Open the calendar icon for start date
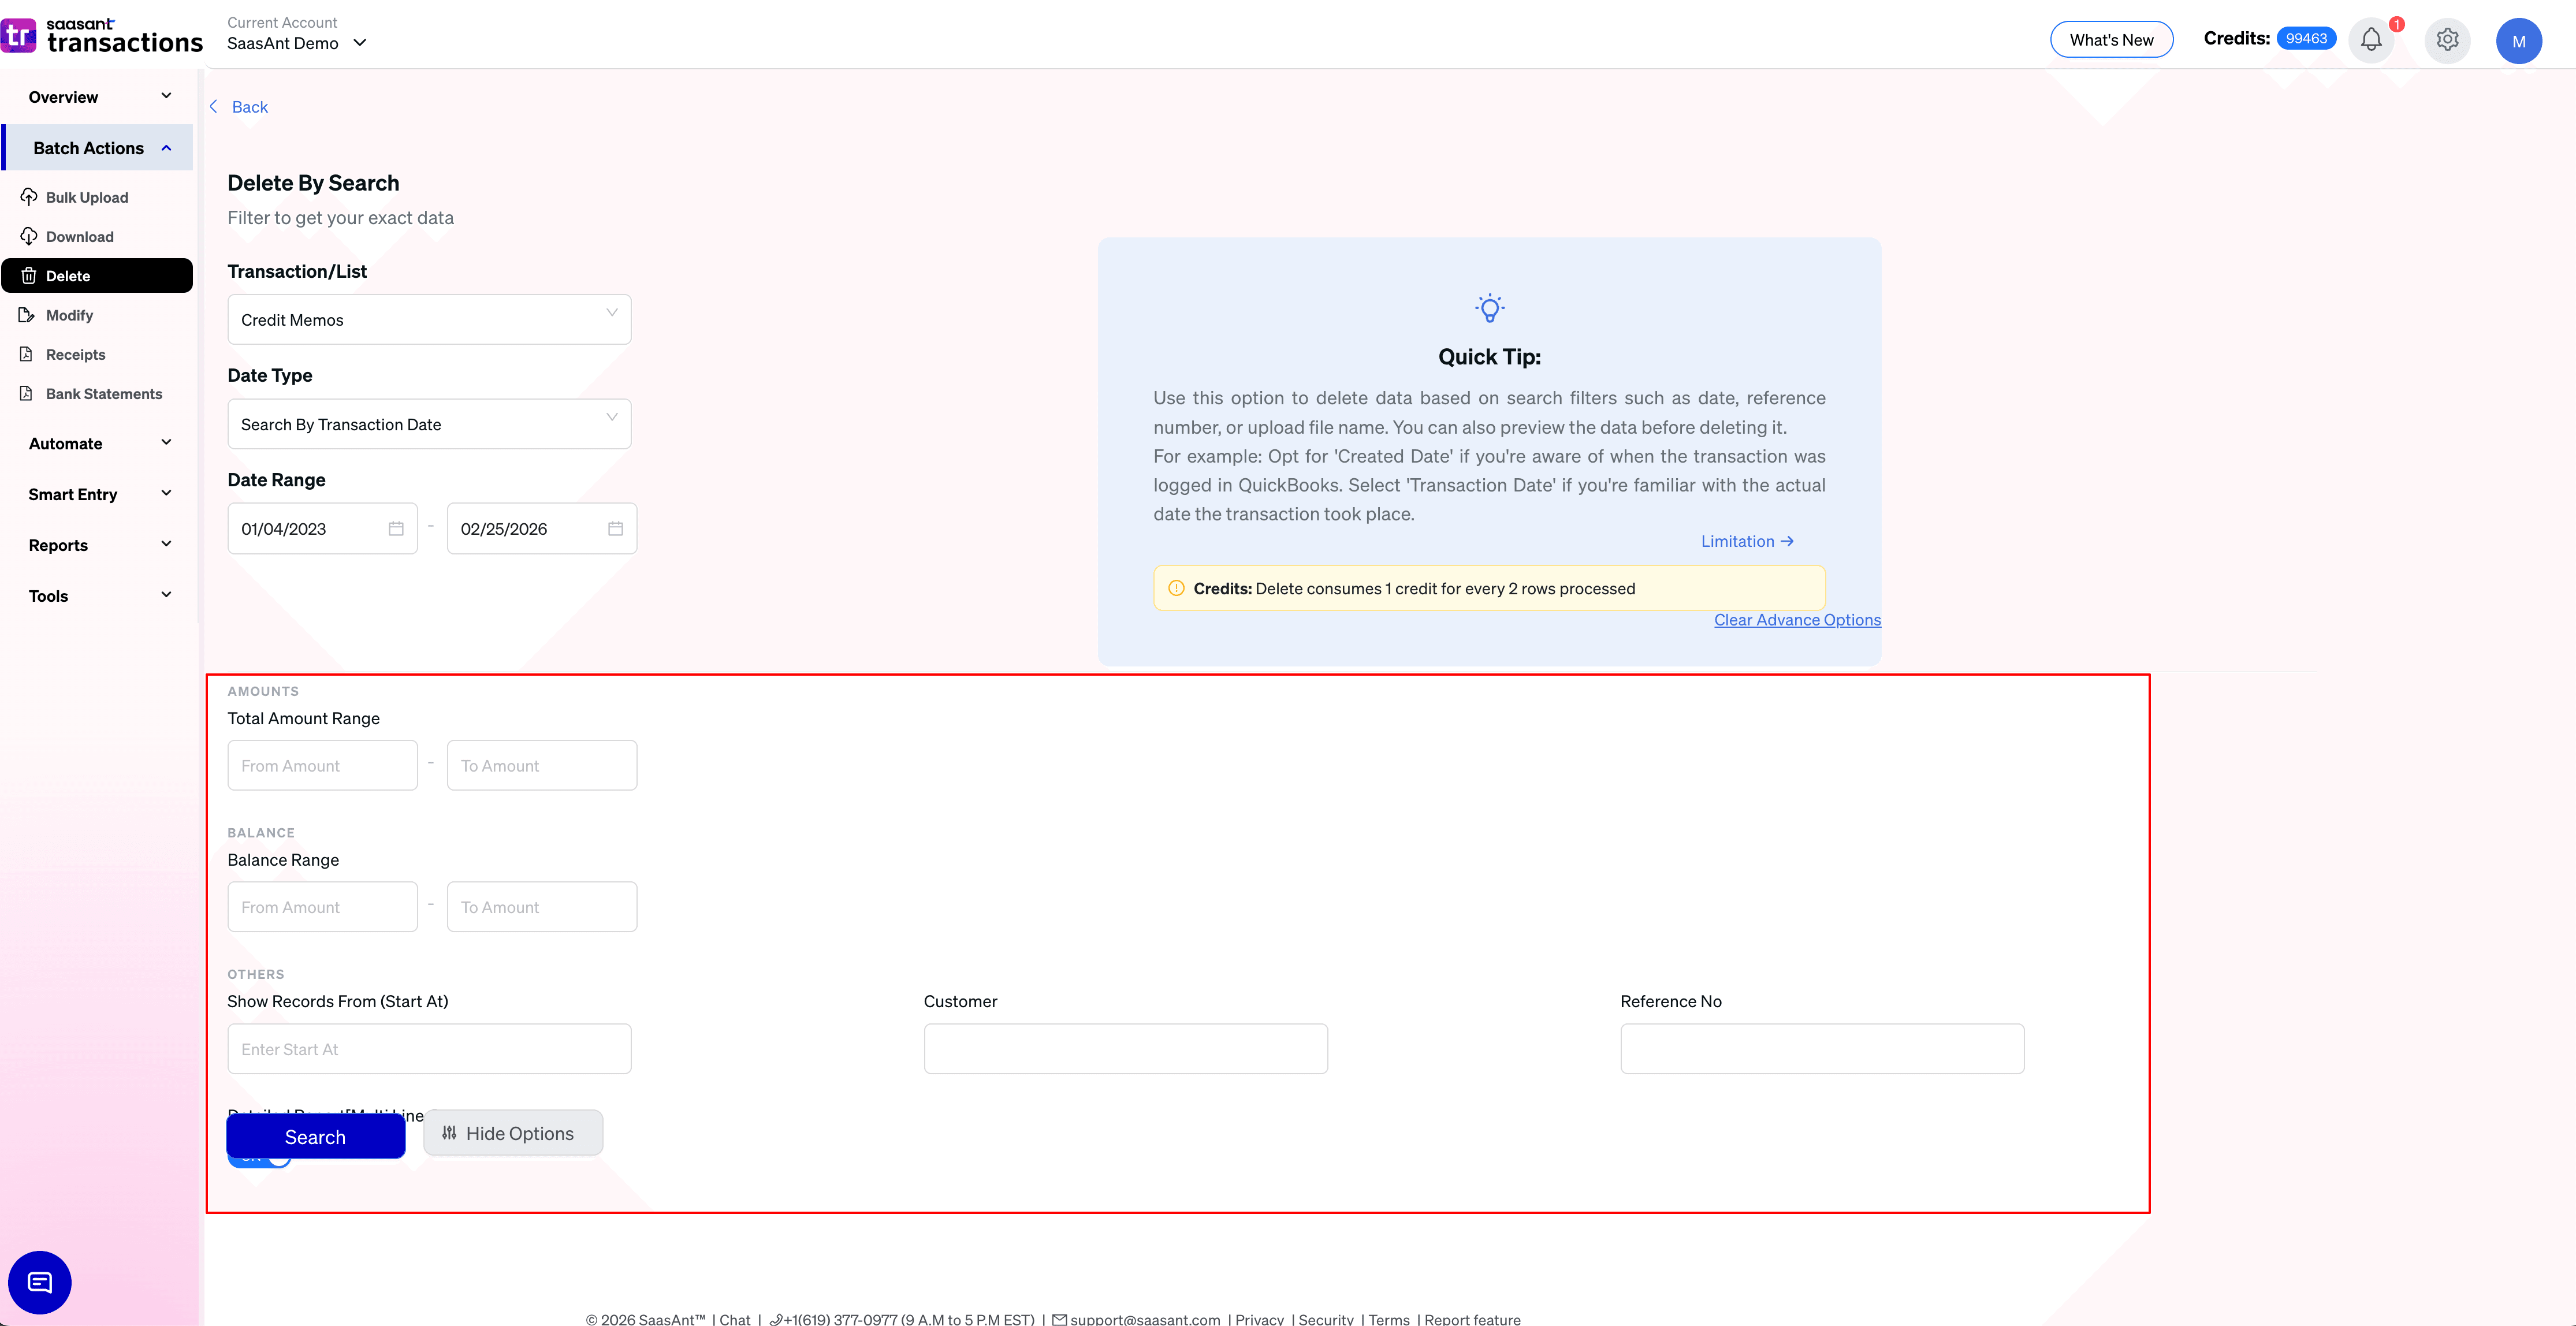 tap(395, 528)
